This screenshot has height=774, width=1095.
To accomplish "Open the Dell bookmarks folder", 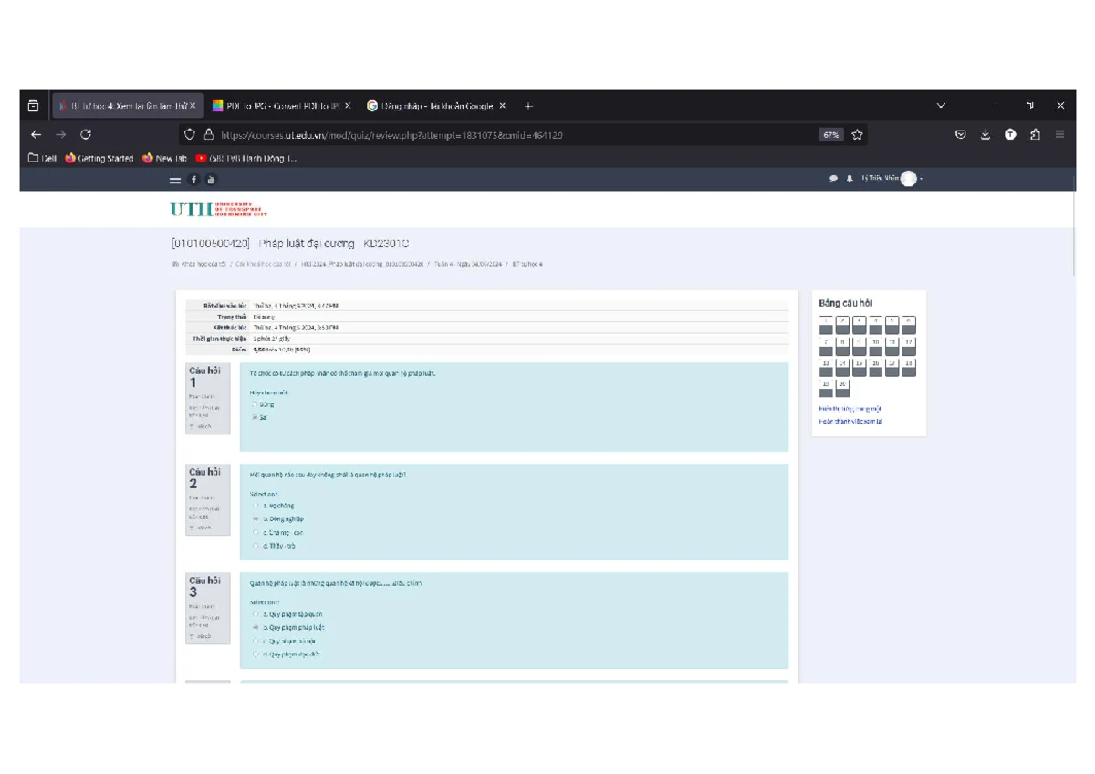I will click(x=42, y=158).
